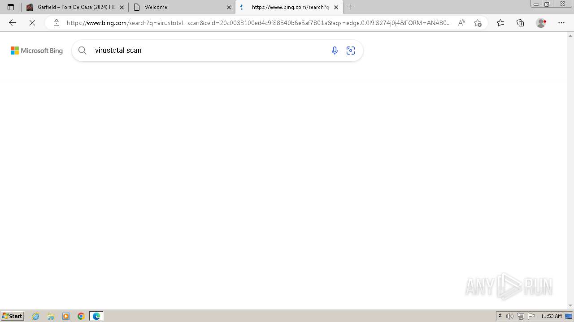This screenshot has height=322, width=574.
Task: Switch to the Garfield – Fora De Casa tab
Action: 75,7
